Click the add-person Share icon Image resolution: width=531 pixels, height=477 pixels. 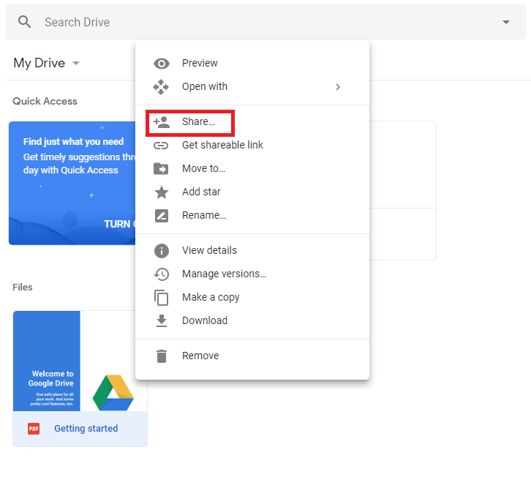point(161,122)
